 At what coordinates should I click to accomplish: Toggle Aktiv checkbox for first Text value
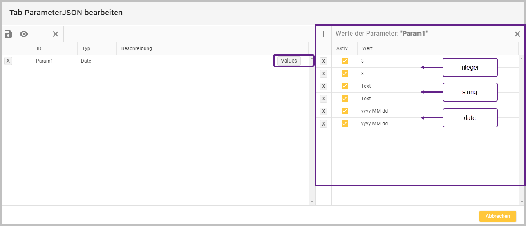point(345,86)
